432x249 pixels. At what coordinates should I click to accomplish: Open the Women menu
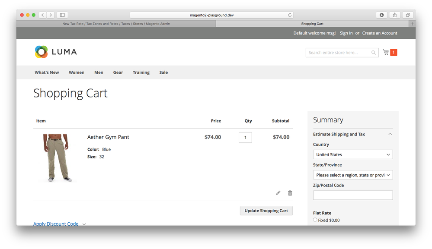(77, 72)
